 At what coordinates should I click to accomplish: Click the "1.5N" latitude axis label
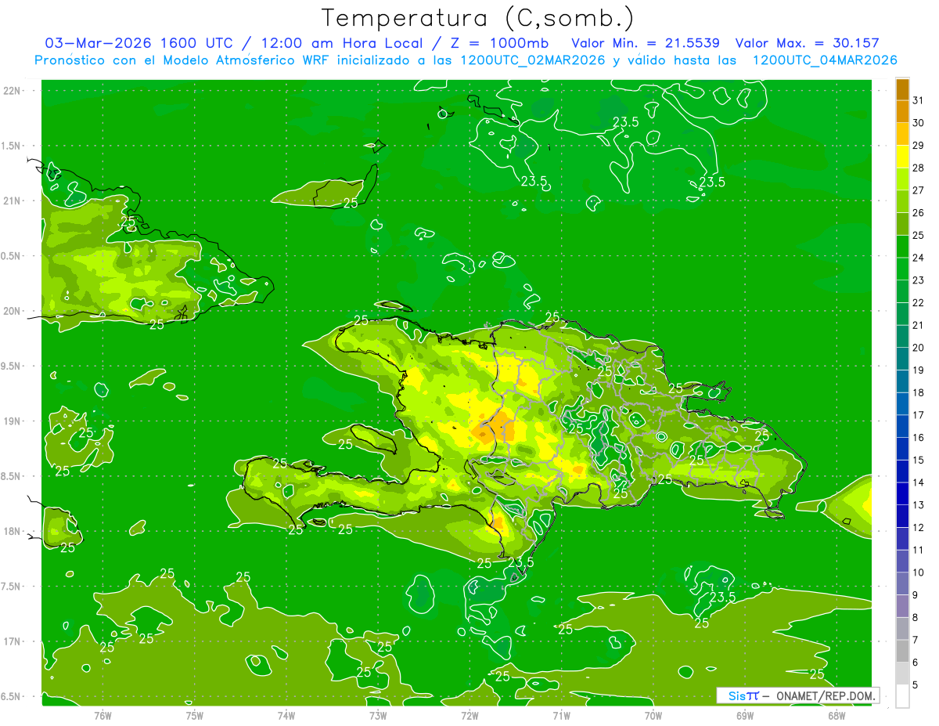click(x=13, y=146)
